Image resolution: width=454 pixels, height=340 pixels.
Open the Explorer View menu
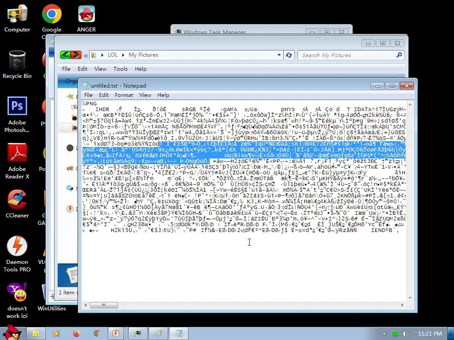(100, 69)
